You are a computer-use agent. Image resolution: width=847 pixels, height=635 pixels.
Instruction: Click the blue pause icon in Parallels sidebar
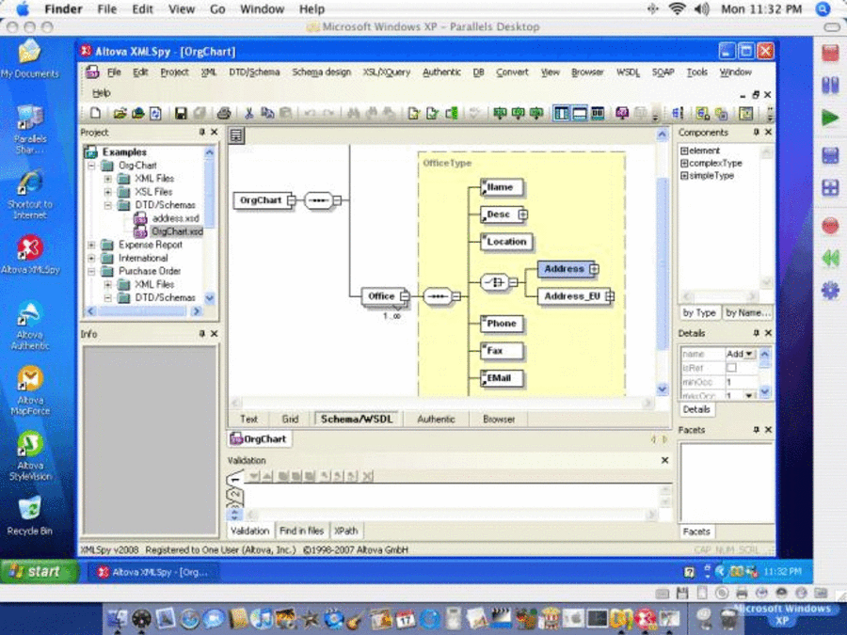point(830,86)
